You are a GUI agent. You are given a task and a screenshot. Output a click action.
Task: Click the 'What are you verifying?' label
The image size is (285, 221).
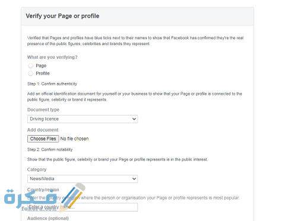(52, 57)
